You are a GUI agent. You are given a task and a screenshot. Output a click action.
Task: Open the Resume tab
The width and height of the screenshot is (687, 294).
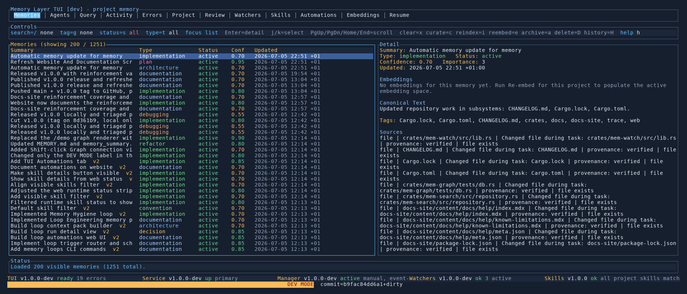(399, 15)
